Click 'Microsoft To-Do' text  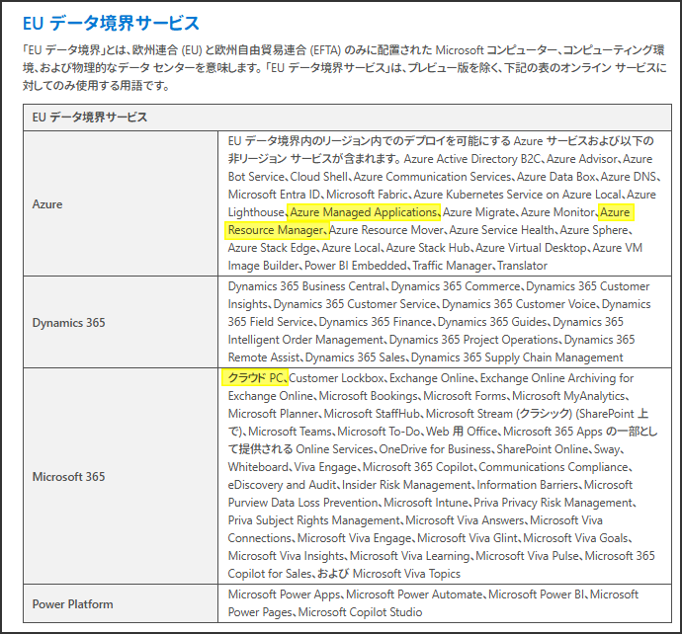(379, 432)
